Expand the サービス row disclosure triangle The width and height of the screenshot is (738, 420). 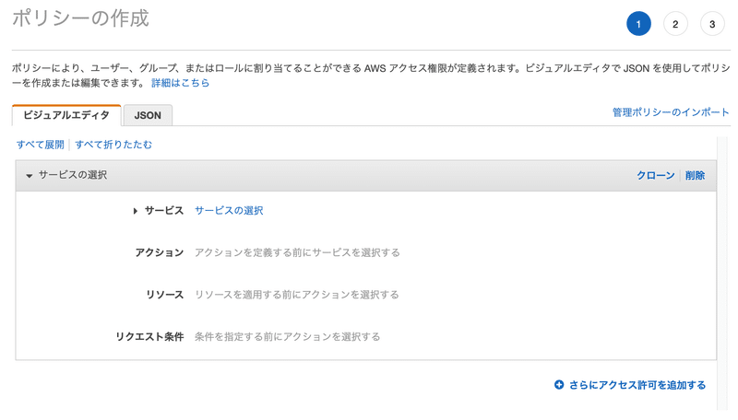pyautogui.click(x=136, y=211)
